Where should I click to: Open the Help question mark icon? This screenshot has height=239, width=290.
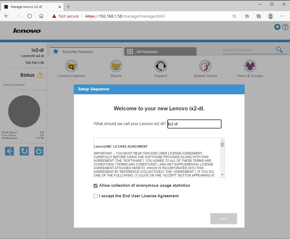pyautogui.click(x=285, y=27)
